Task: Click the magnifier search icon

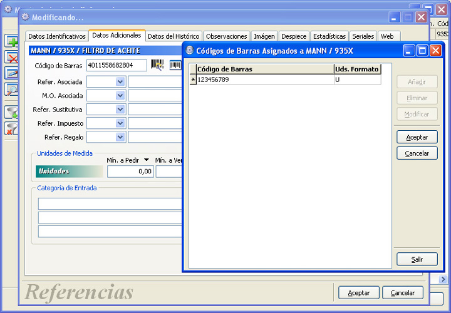Action: pos(11,90)
